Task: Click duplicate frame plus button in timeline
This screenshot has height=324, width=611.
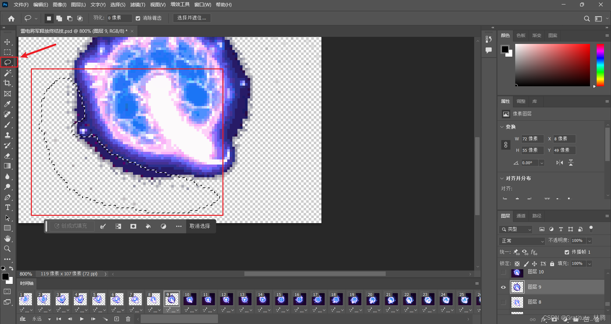Action: [x=116, y=319]
